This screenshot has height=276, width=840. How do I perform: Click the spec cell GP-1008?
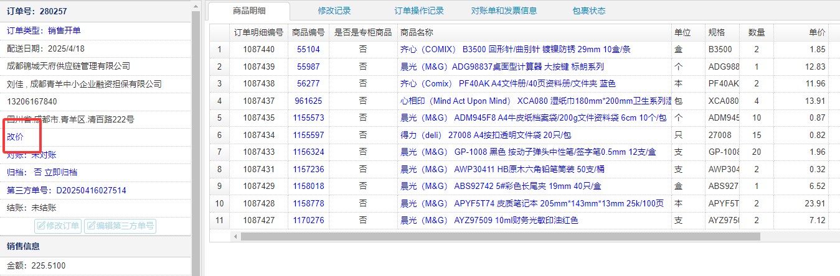[x=722, y=152]
